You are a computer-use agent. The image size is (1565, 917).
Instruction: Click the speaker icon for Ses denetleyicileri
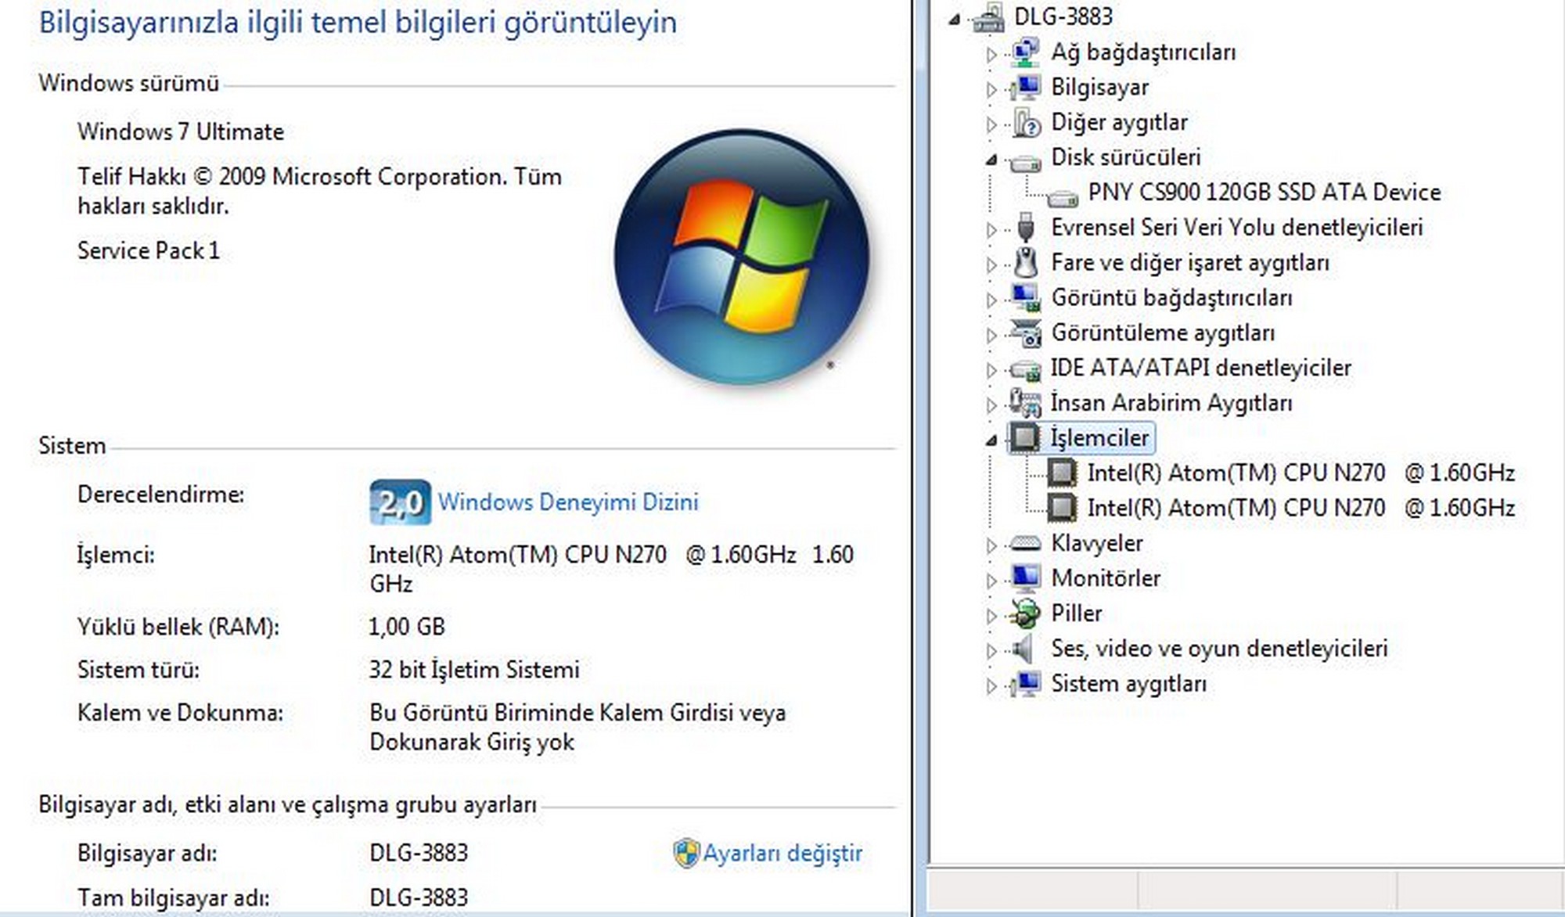[1024, 649]
